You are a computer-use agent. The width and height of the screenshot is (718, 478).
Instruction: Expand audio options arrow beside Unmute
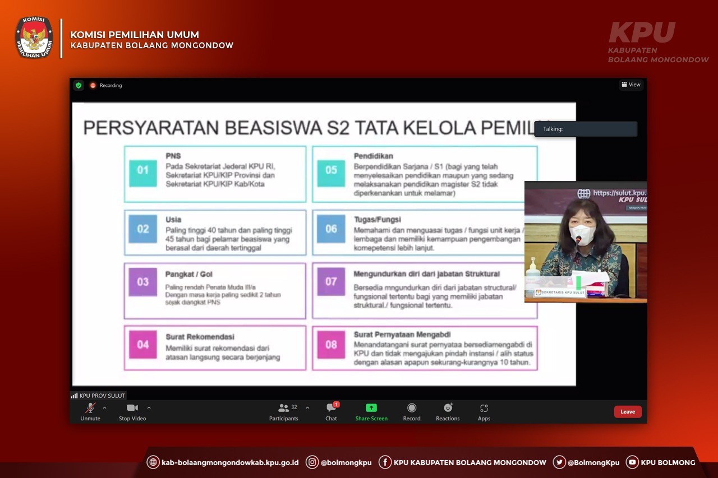click(x=104, y=408)
